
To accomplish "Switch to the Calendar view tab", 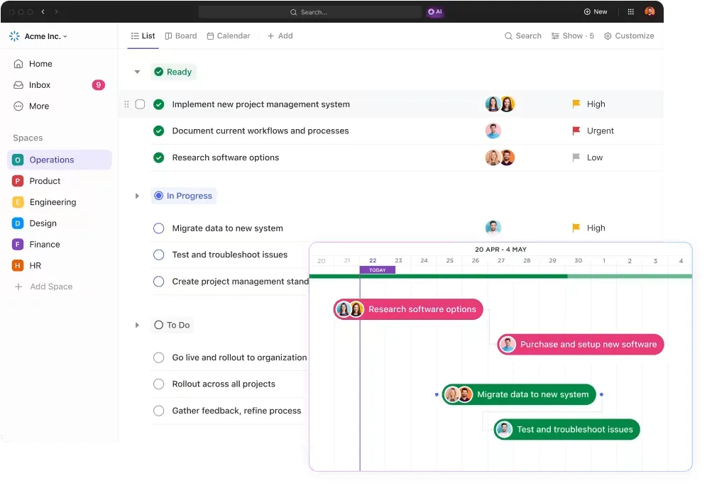I will 228,36.
